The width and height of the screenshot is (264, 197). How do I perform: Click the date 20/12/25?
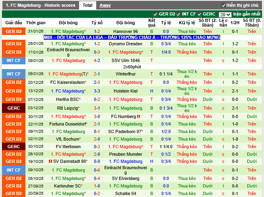36,82
